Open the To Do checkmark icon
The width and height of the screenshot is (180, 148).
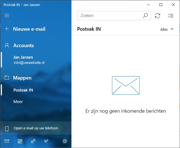(x=46, y=141)
